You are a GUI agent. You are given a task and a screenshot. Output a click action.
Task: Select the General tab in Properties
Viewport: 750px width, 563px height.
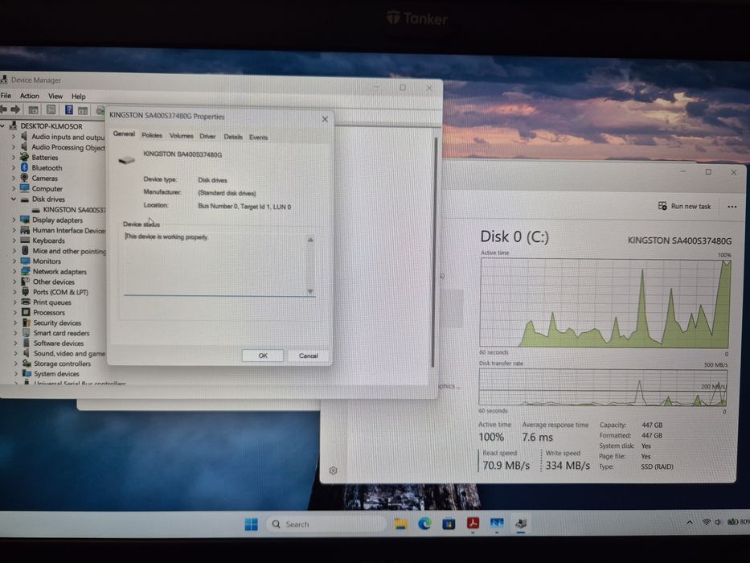click(124, 134)
